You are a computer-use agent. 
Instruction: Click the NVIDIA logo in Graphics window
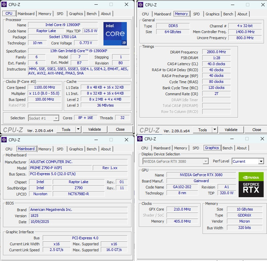[x=251, y=177]
